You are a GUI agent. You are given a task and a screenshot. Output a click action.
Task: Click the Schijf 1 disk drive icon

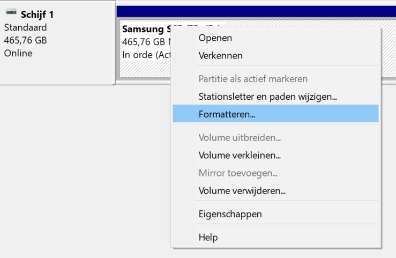11,12
